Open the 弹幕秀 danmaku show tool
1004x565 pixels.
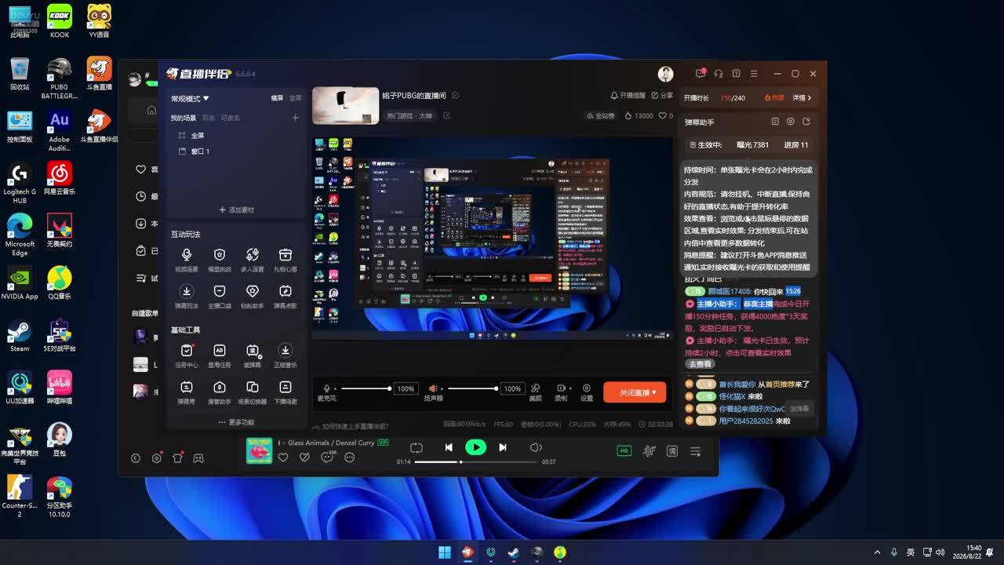coord(187,392)
